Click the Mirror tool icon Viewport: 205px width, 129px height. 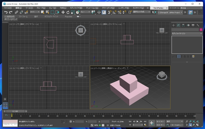154,12
